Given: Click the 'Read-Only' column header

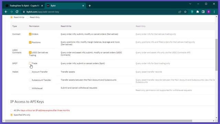Looking at the screenshot, I should (x=141, y=26).
